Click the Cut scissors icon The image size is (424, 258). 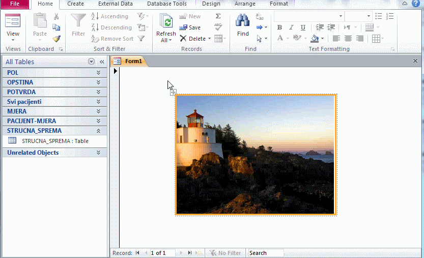tap(56, 16)
